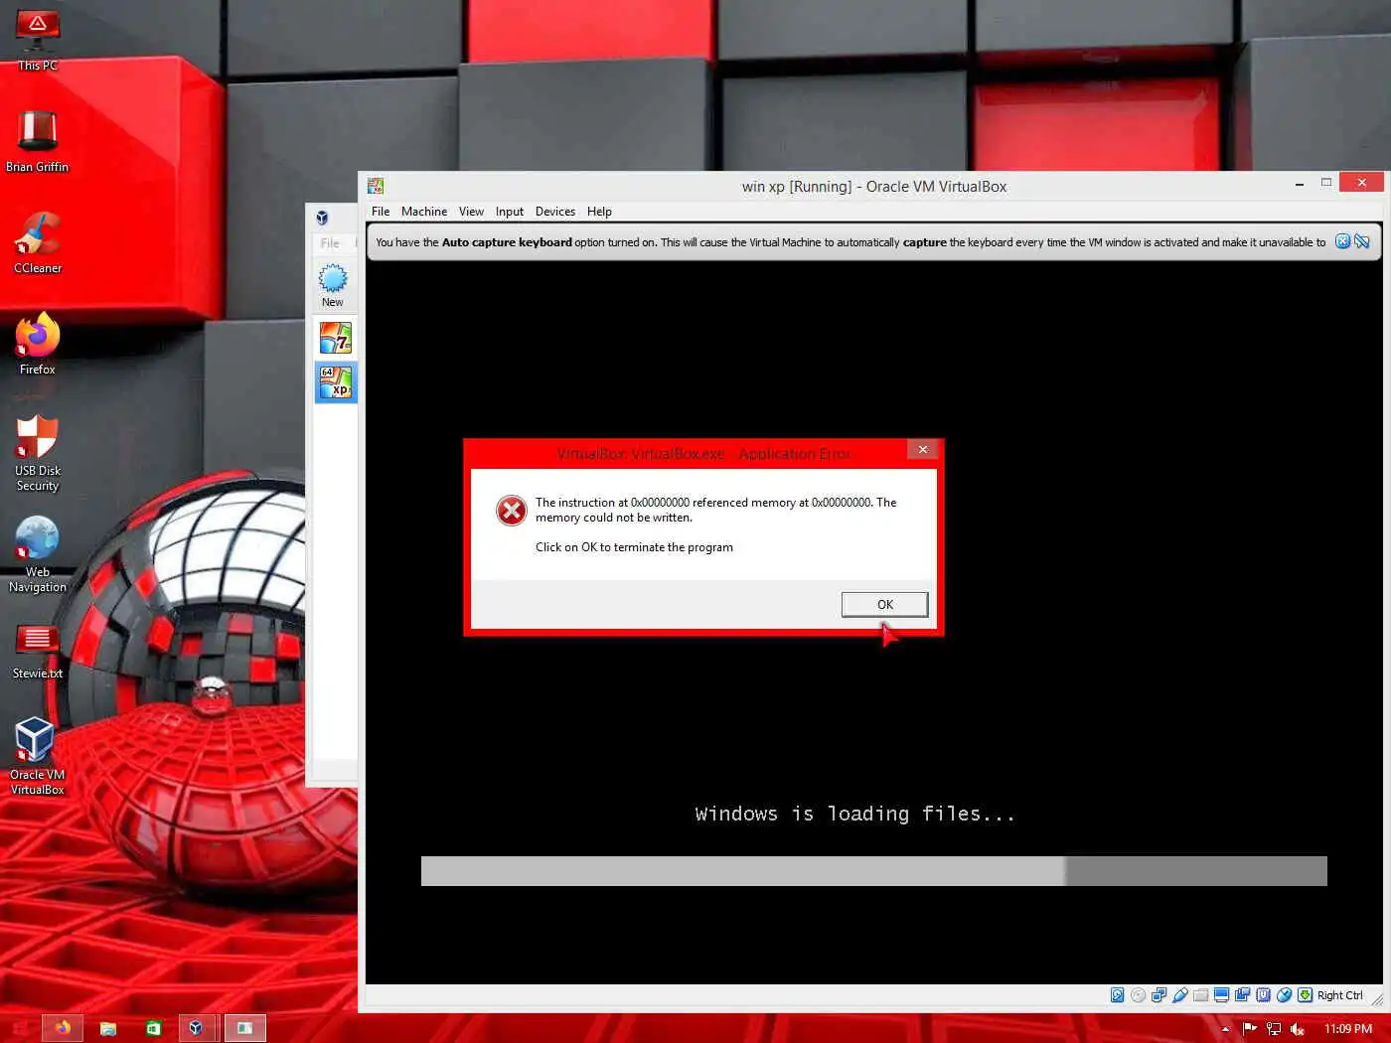Select the USB Disk Security shortcut
The height and width of the screenshot is (1043, 1391).
[x=38, y=453]
